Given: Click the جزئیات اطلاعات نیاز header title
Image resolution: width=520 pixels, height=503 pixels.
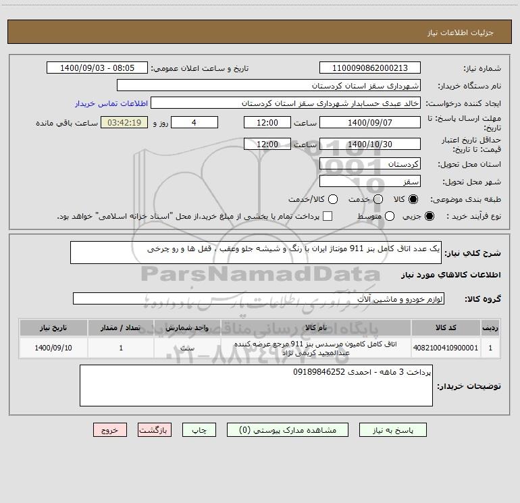Looking at the screenshot, I should tap(461, 32).
